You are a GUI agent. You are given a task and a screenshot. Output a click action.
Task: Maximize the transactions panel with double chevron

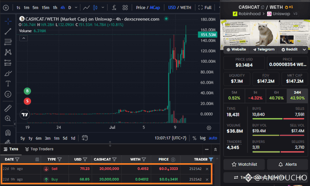215,150
